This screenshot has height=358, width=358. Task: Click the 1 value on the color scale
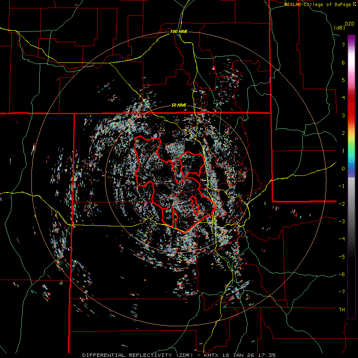pos(343,151)
